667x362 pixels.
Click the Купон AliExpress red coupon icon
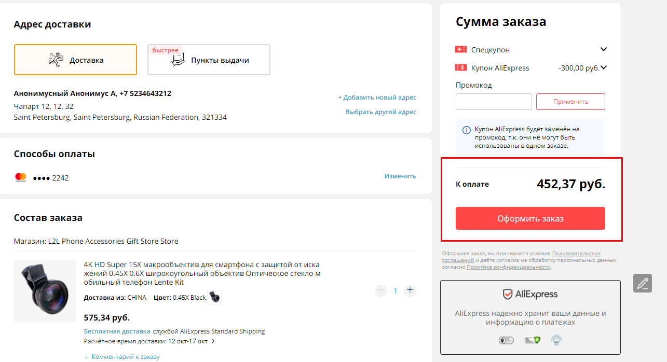460,68
